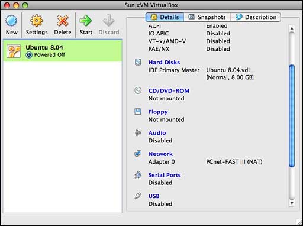Click the PCnet-FAST III (NAT) value

[234, 162]
